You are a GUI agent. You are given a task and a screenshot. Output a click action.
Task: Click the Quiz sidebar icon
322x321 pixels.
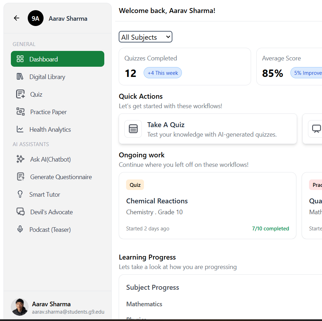20,94
